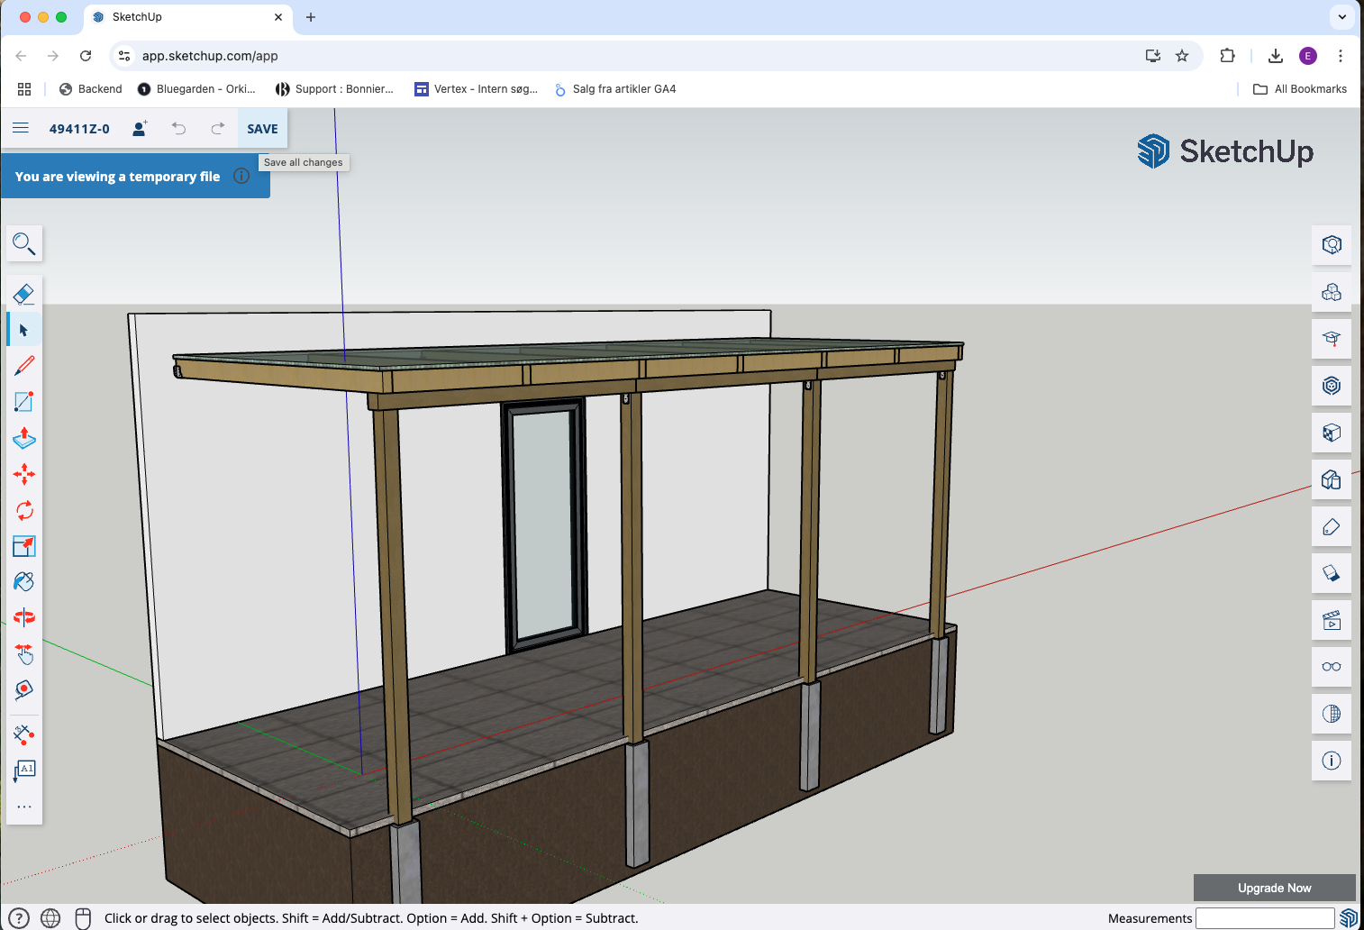Screen dimensions: 1364x930
Task: Pick the Paint Bucket tool
Action: [x=24, y=582]
